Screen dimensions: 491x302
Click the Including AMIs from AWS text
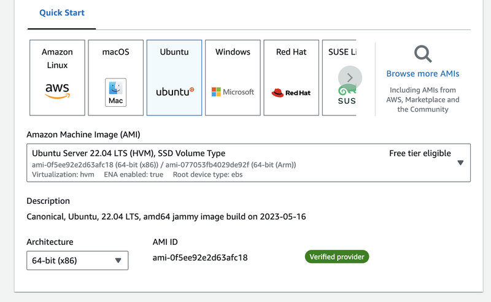[423, 99]
